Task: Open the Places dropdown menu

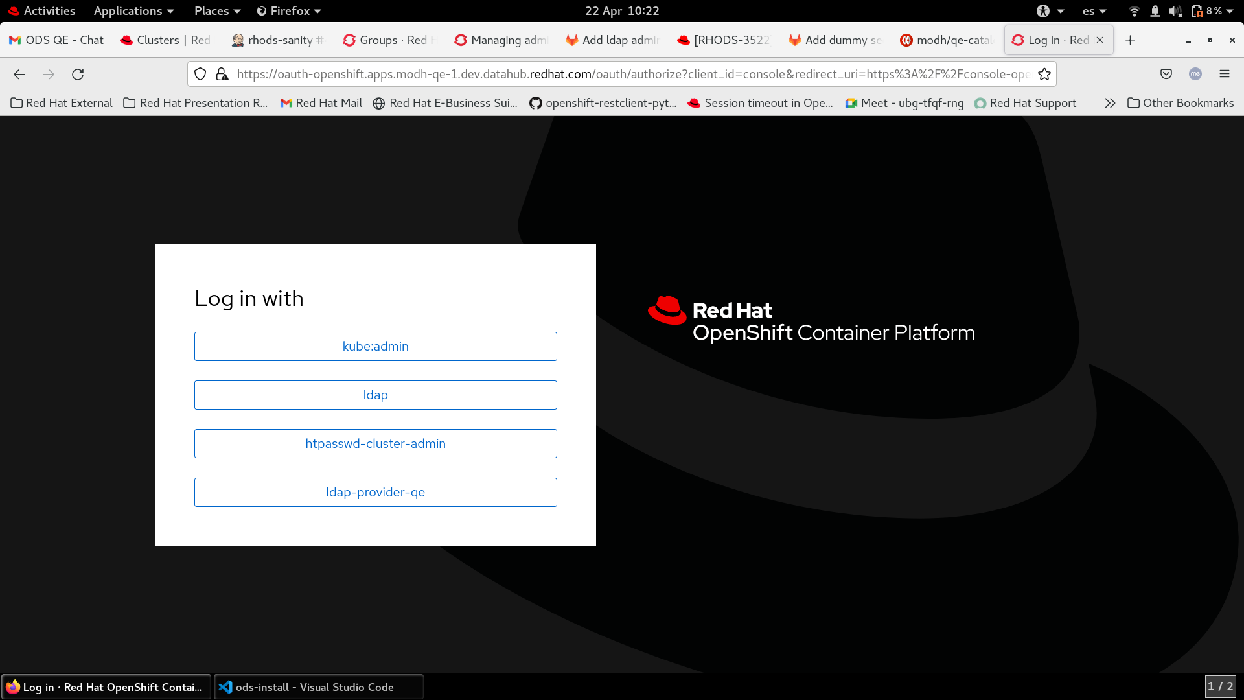Action: point(217,11)
